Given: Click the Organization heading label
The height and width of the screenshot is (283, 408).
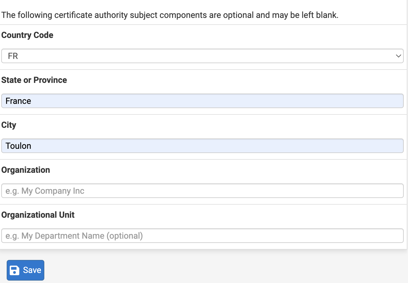Looking at the screenshot, I should point(26,170).
